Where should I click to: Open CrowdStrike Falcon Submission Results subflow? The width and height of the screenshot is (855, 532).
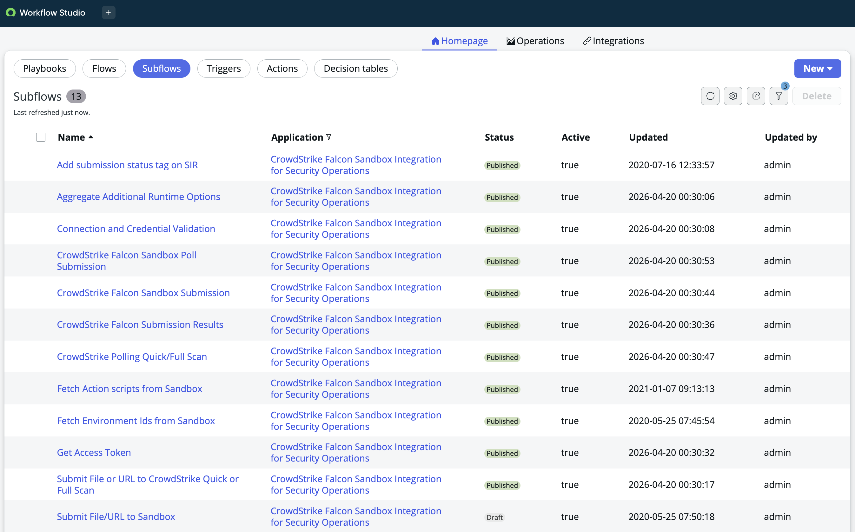(140, 324)
